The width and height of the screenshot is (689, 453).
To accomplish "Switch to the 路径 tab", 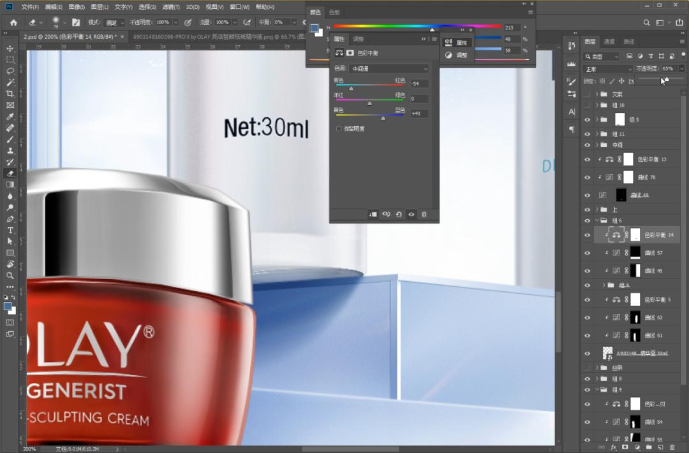I will click(629, 41).
